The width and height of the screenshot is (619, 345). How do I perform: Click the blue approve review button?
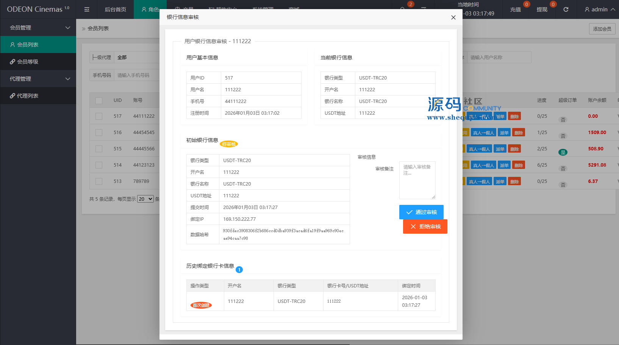(x=421, y=212)
